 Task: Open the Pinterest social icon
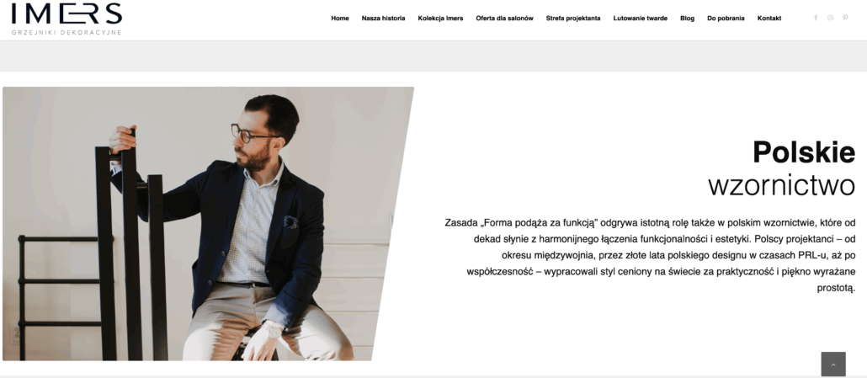click(845, 18)
